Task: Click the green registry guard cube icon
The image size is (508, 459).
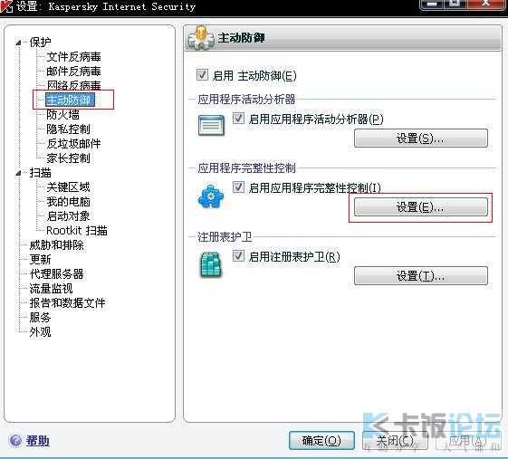Action: point(211,265)
